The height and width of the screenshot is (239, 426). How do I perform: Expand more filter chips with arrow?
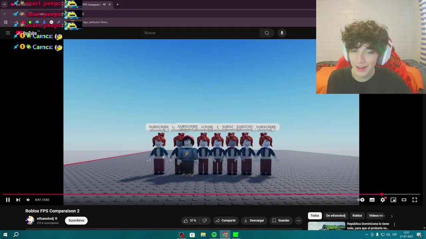[x=391, y=216]
